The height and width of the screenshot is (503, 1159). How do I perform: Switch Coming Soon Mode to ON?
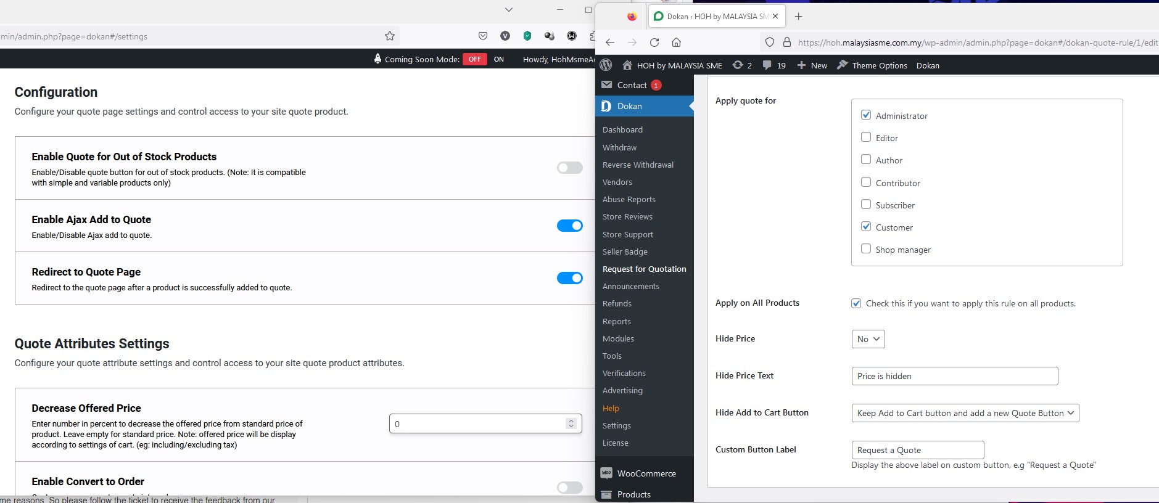tap(499, 59)
